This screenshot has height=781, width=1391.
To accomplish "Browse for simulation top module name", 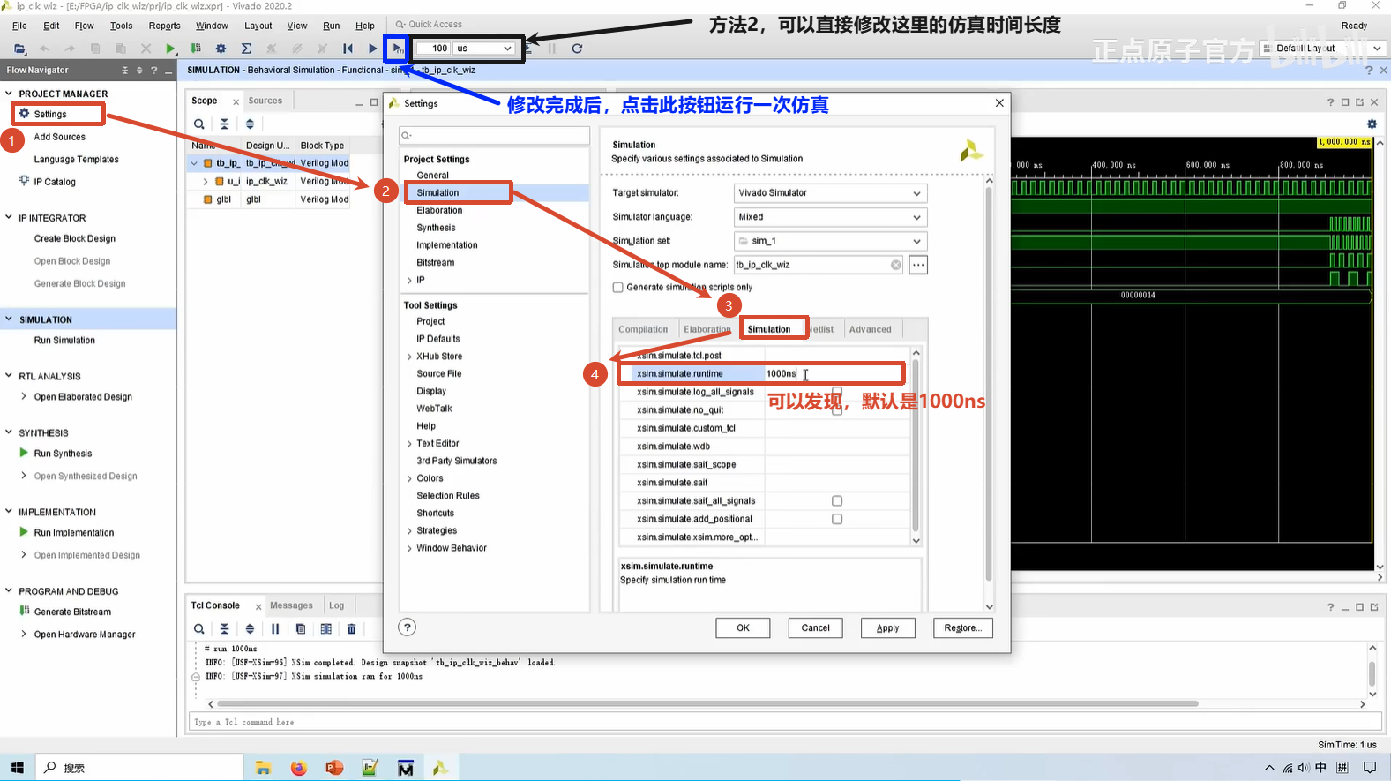I will [918, 265].
